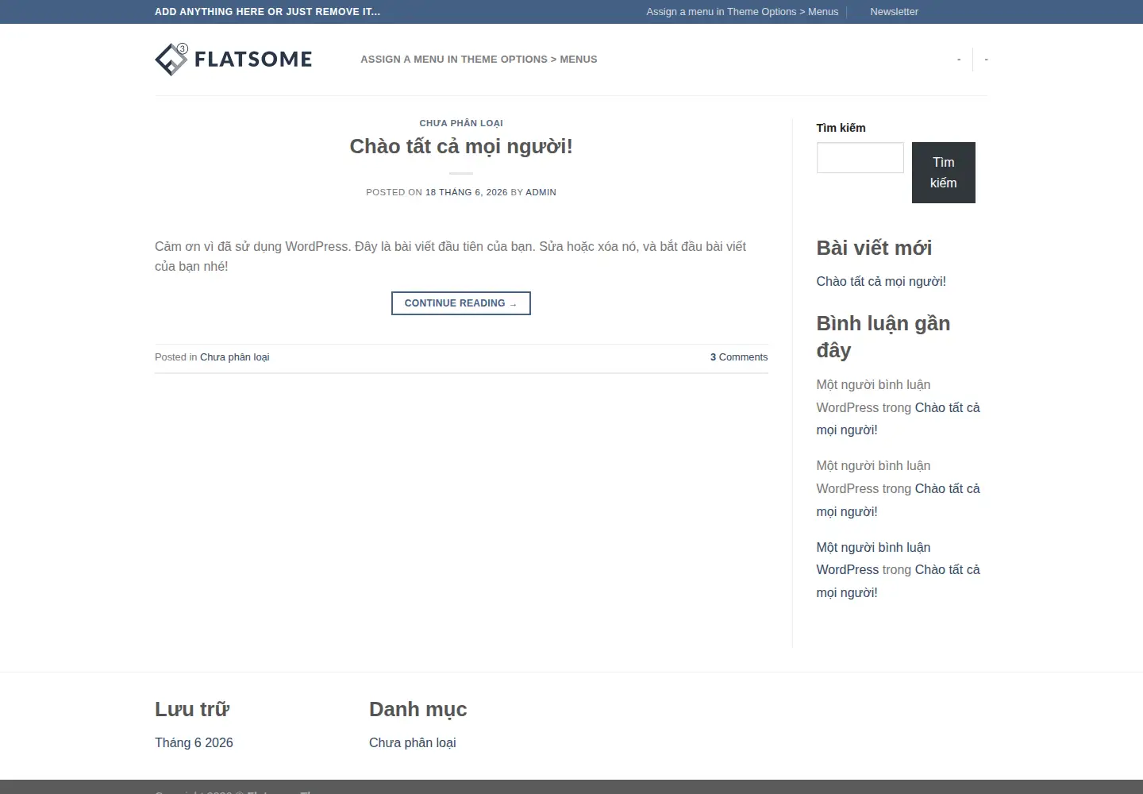This screenshot has width=1143, height=794.
Task: Open the footer Danh mục 'Chưa phân loại' link
Action: click(x=413, y=742)
